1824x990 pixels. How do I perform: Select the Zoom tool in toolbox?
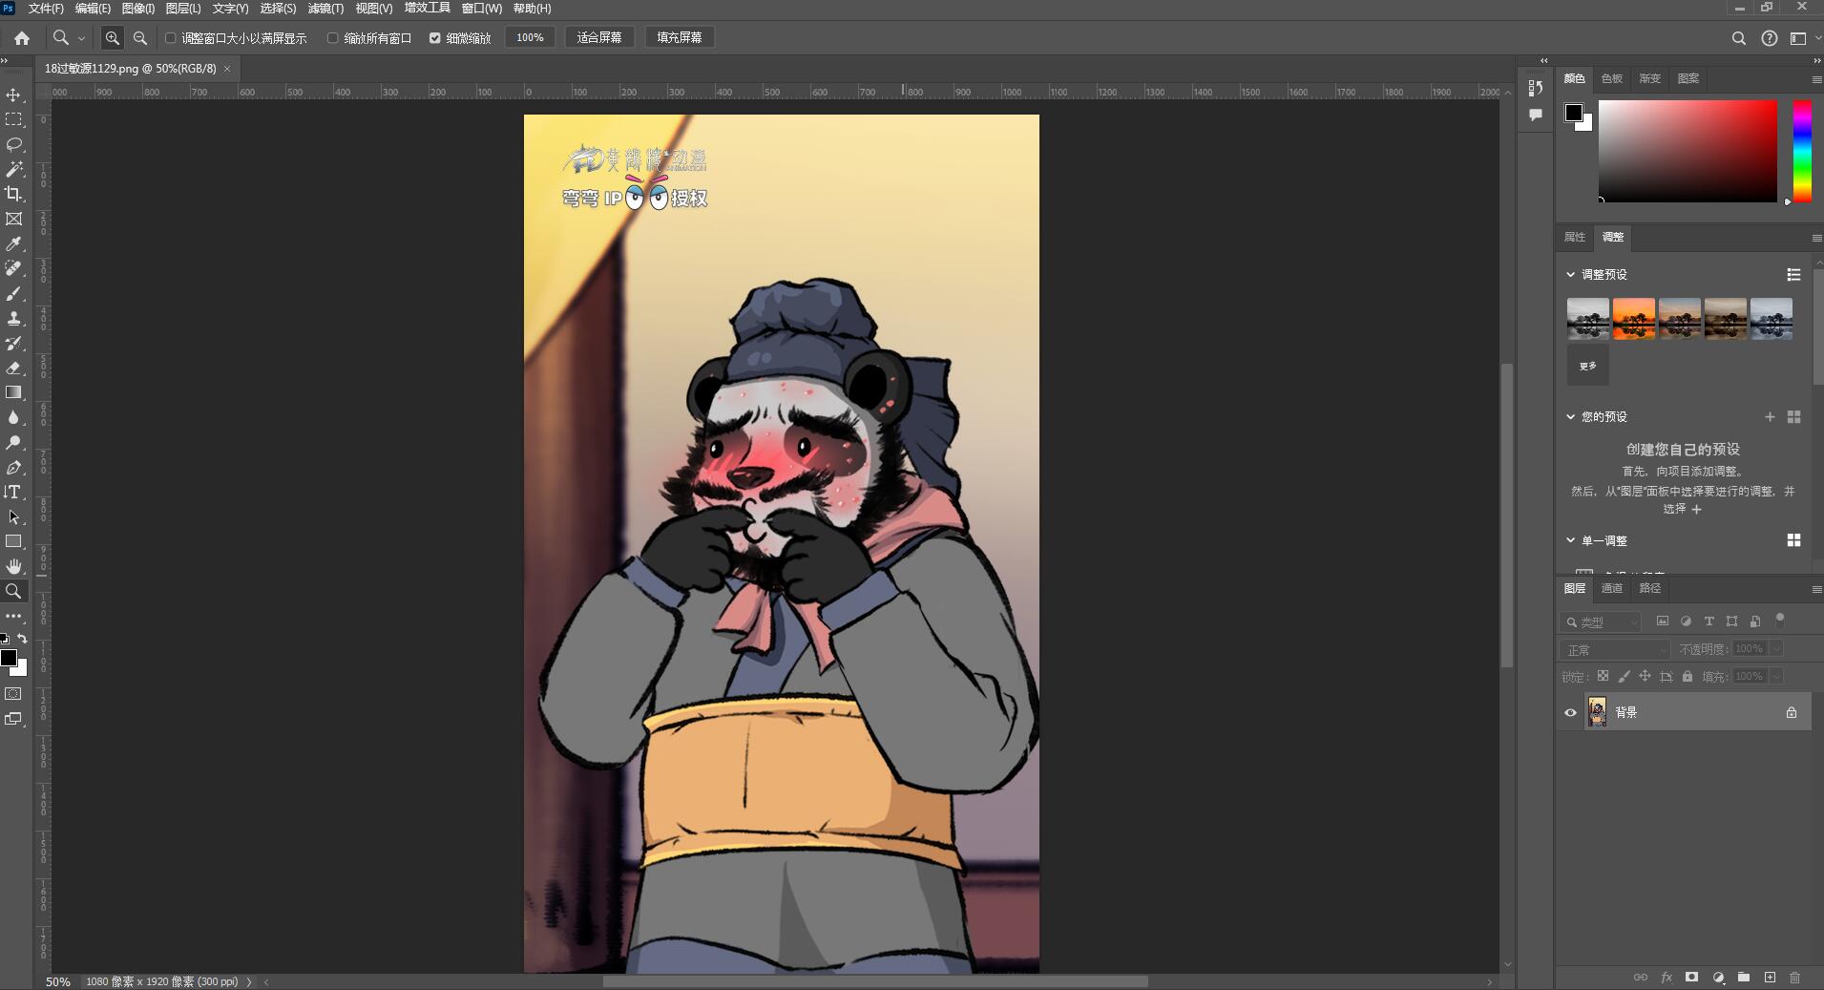coord(13,592)
